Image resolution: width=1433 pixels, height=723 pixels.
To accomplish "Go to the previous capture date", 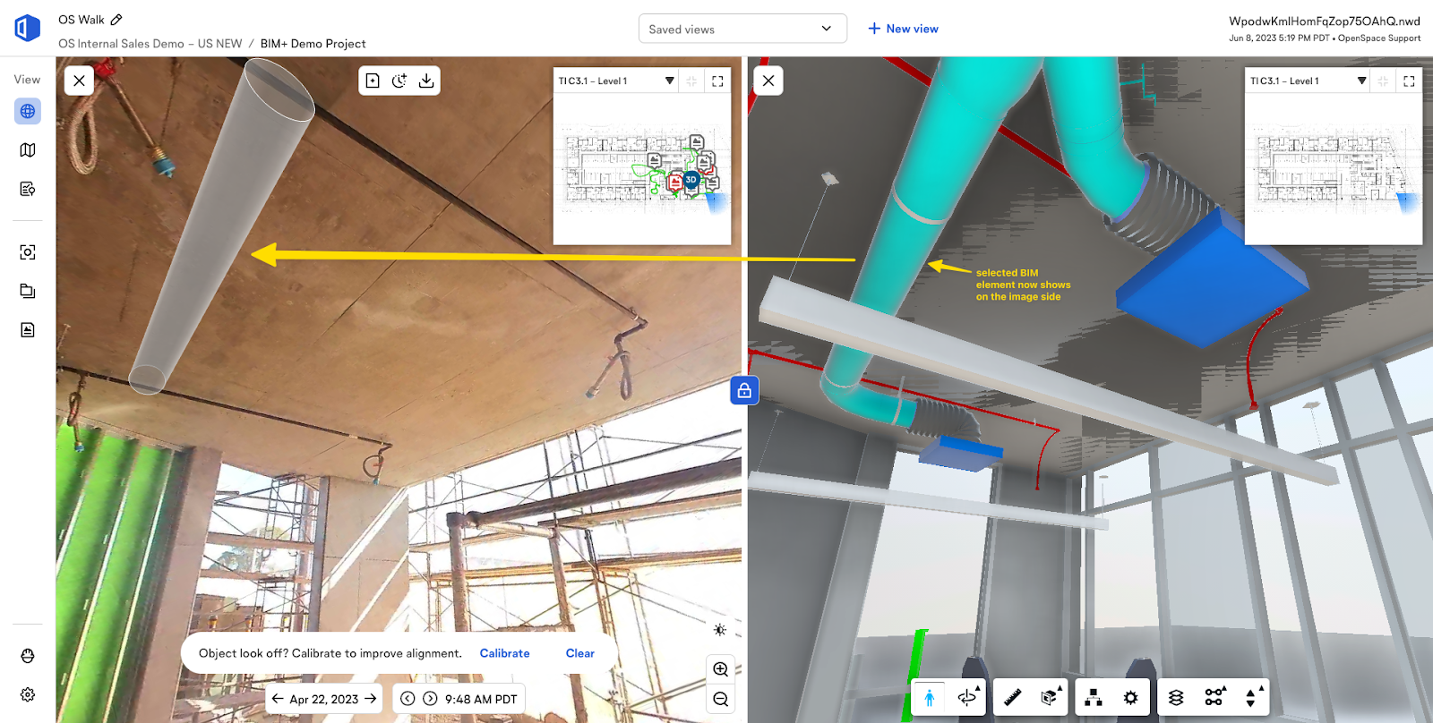I will pos(278,699).
